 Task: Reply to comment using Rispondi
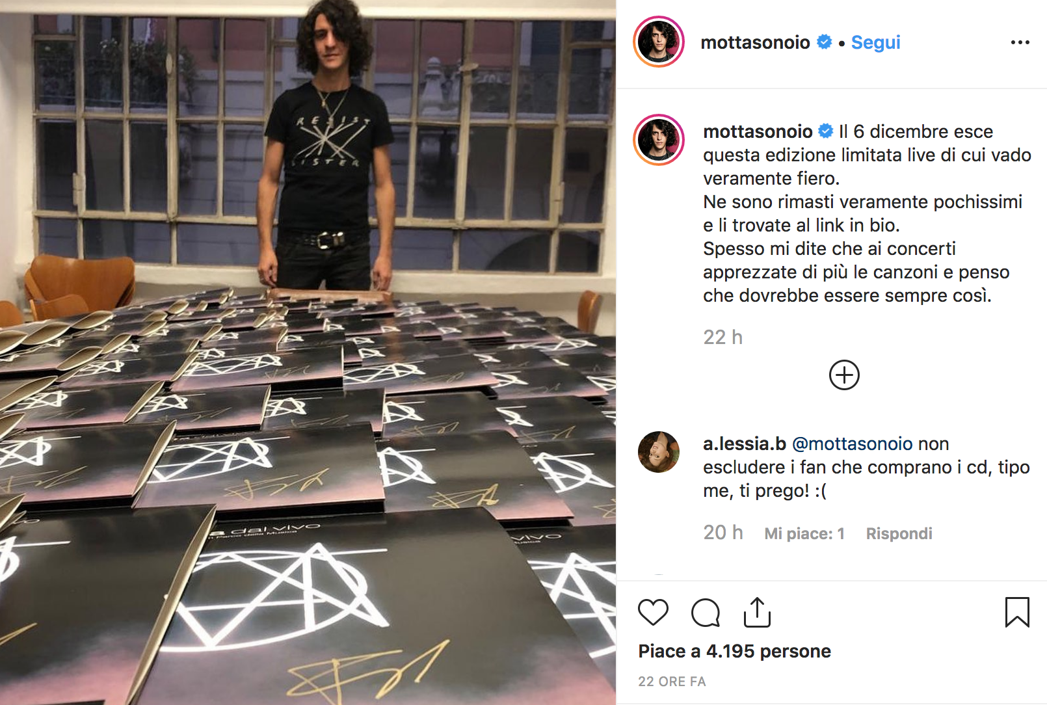coord(899,533)
